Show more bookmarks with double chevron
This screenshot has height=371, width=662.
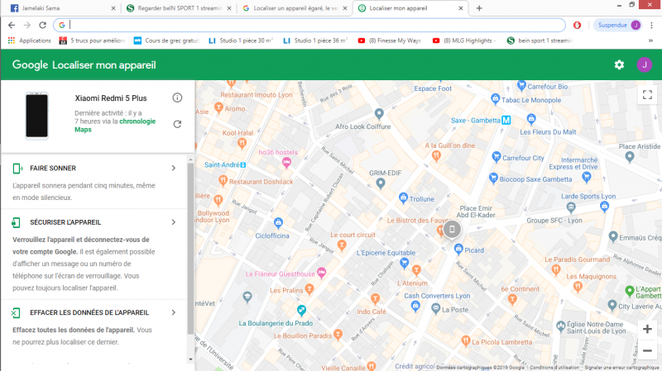coord(650,40)
